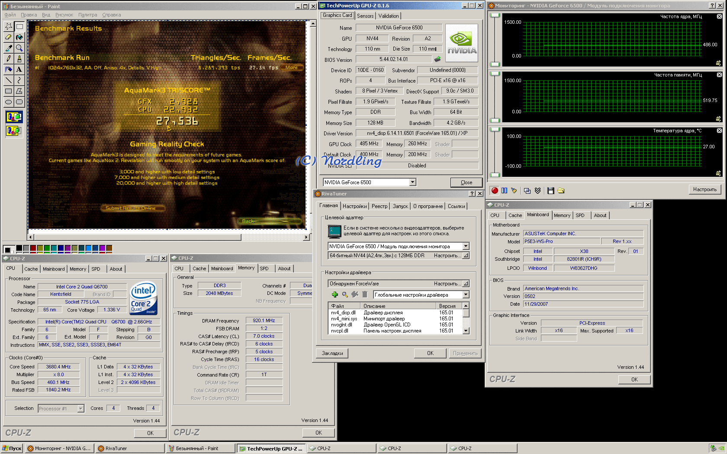Image resolution: width=727 pixels, height=454 pixels.
Task: Open the Палитра menu in Paint
Action: pos(88,15)
